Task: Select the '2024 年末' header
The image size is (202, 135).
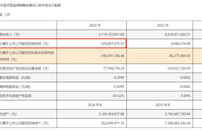Action: [95, 105]
